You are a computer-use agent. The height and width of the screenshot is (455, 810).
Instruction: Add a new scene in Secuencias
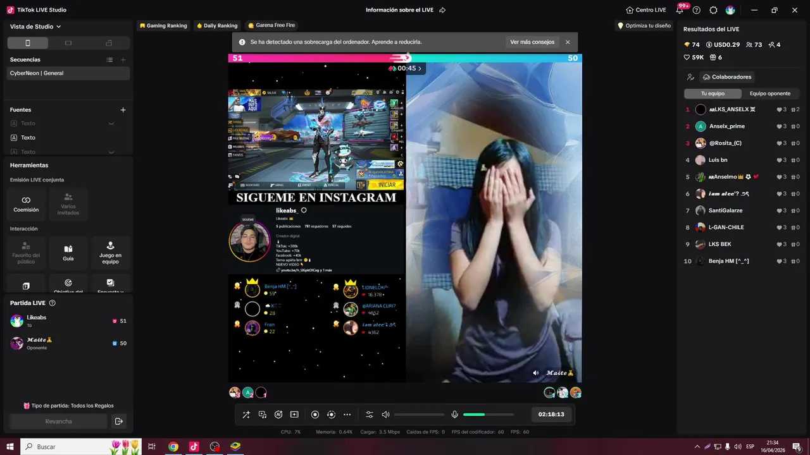(x=123, y=59)
